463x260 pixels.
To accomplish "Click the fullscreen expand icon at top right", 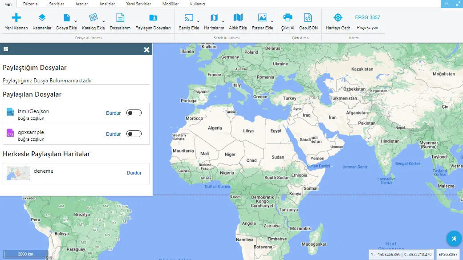I will pos(458,4).
